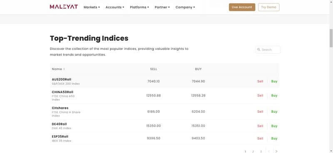Click the FTSE China A50 Index subtitle

pos(63,98)
